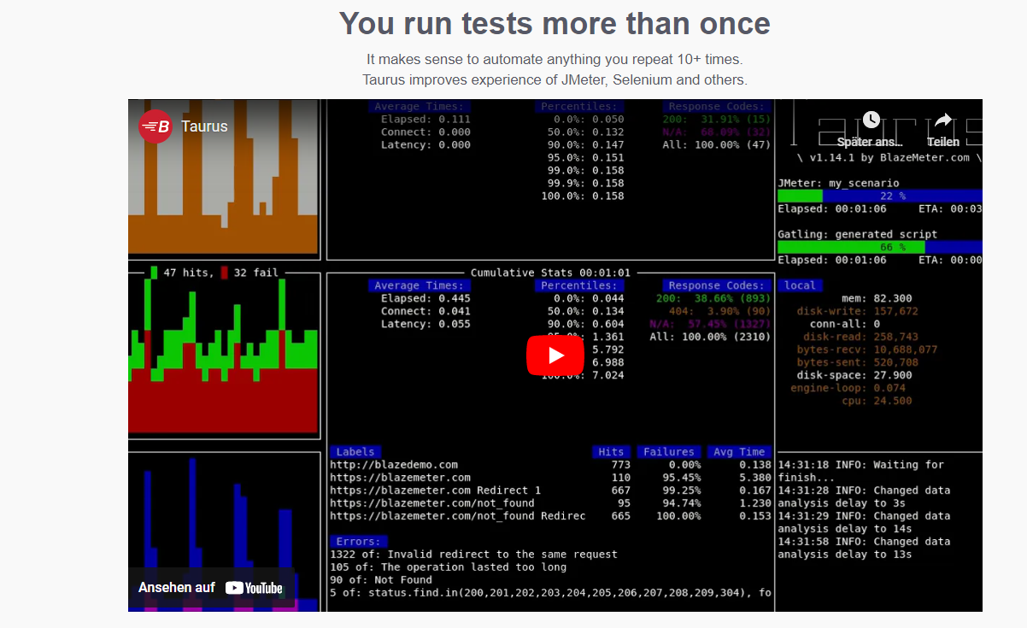
Task: Click the '200: 38.66% (893)' response code
Action: click(x=713, y=298)
